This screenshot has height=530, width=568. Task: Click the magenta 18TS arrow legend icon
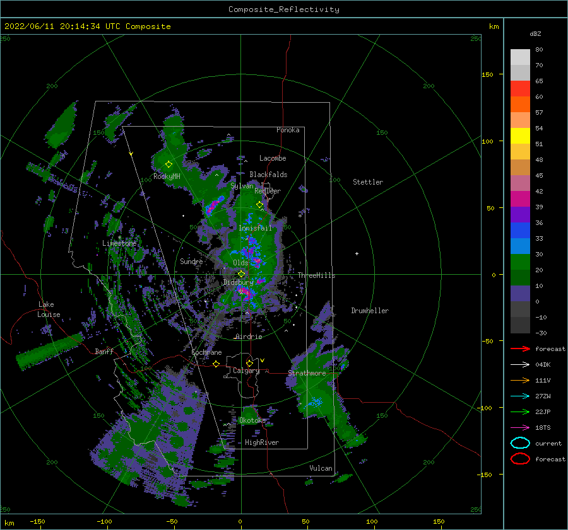pyautogui.click(x=520, y=428)
